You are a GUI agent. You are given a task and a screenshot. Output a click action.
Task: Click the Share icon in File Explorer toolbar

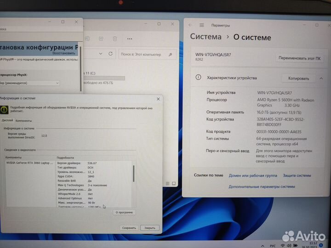point(101,39)
